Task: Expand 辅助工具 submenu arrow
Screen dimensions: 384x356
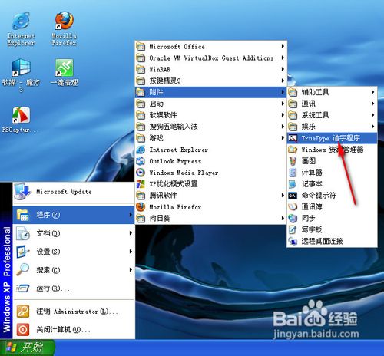Action: point(373,92)
